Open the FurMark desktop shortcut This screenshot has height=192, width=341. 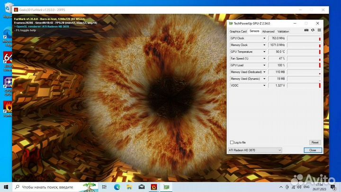click(8, 109)
